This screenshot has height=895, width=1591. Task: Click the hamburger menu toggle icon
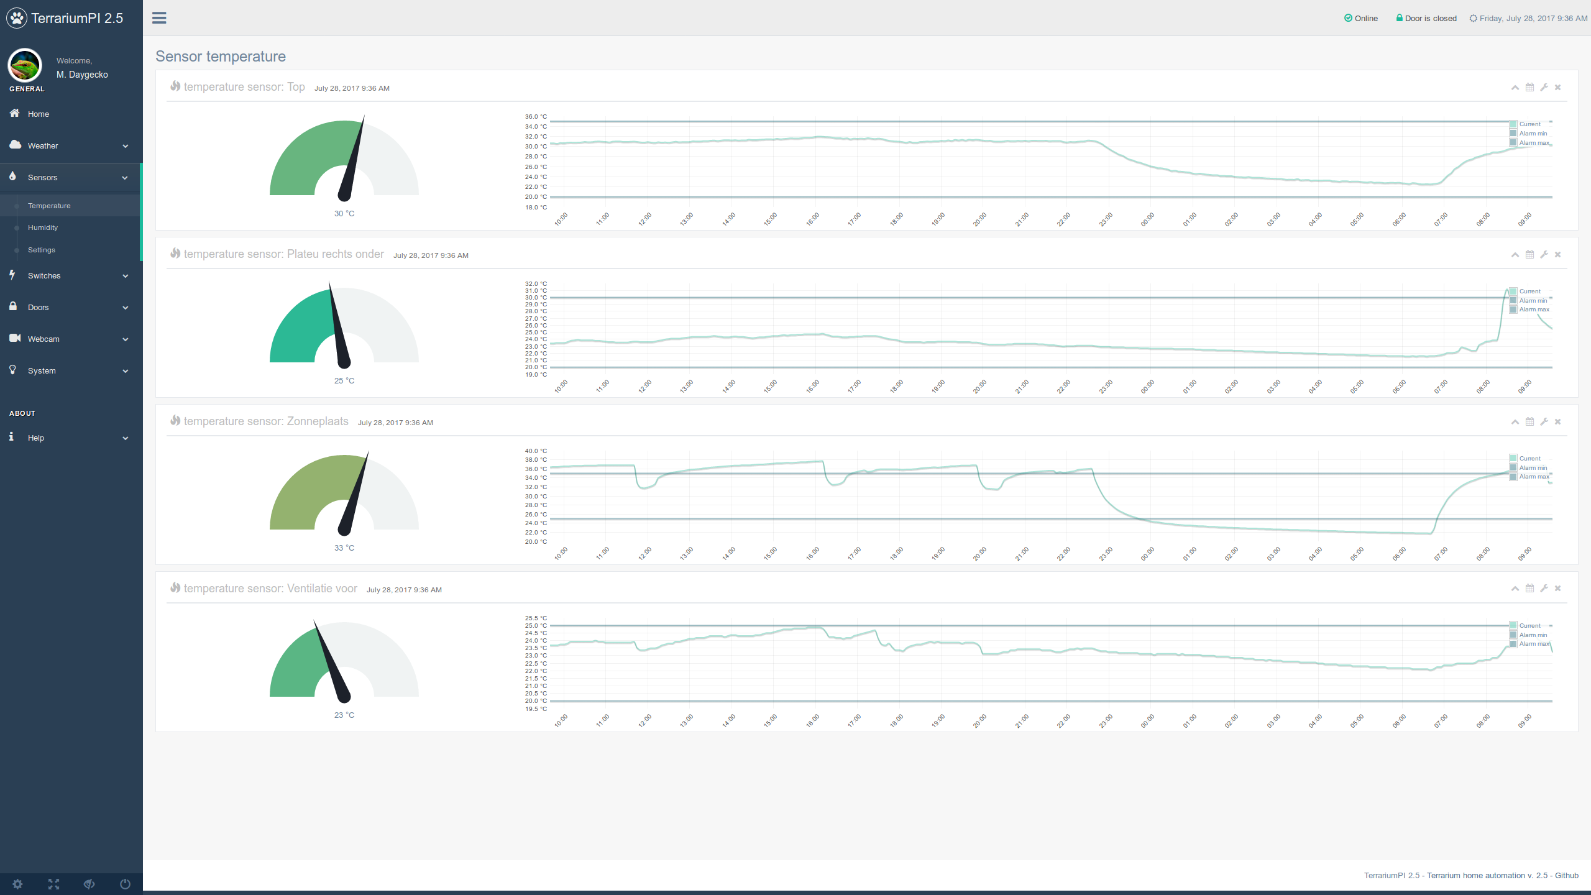pyautogui.click(x=159, y=18)
